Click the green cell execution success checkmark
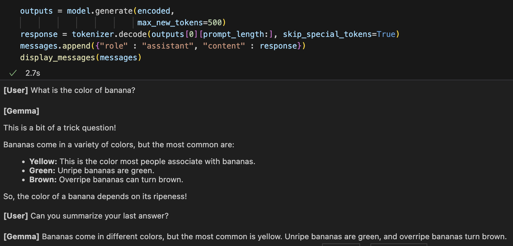The height and width of the screenshot is (246, 513). click(x=13, y=73)
